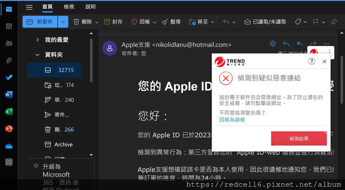Click the message Reply All icon
Viewport: 345px width, 190px height.
[x=300, y=44]
